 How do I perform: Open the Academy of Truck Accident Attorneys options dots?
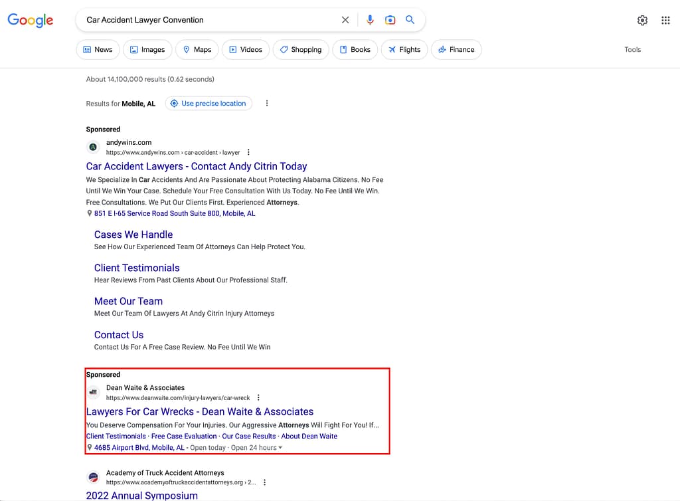pyautogui.click(x=264, y=482)
